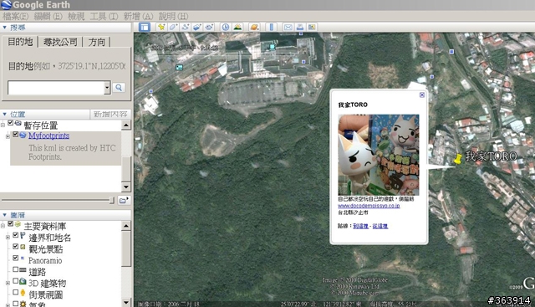Open the 編輯(E) menu
This screenshot has height=307, width=535.
click(x=48, y=16)
